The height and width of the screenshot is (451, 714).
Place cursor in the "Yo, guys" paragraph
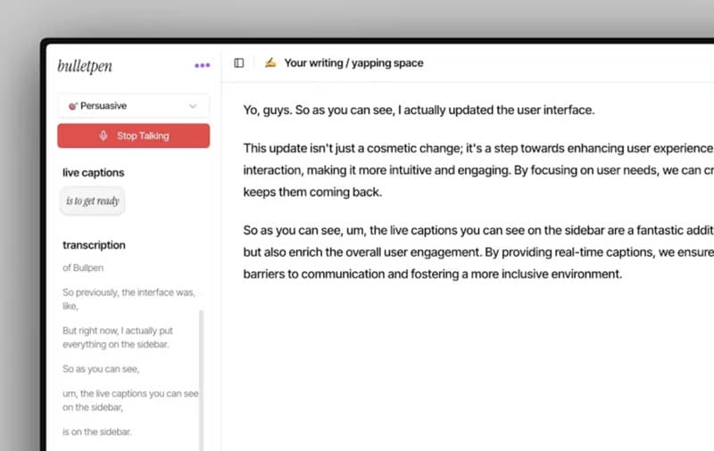419,111
